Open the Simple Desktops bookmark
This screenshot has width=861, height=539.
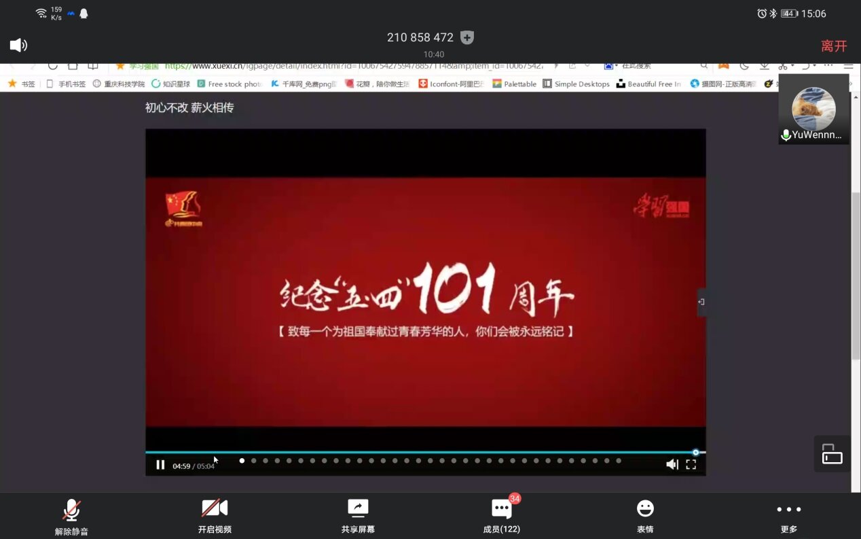click(576, 84)
